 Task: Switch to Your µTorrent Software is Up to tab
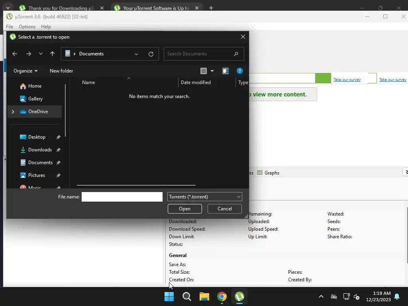coord(156,8)
